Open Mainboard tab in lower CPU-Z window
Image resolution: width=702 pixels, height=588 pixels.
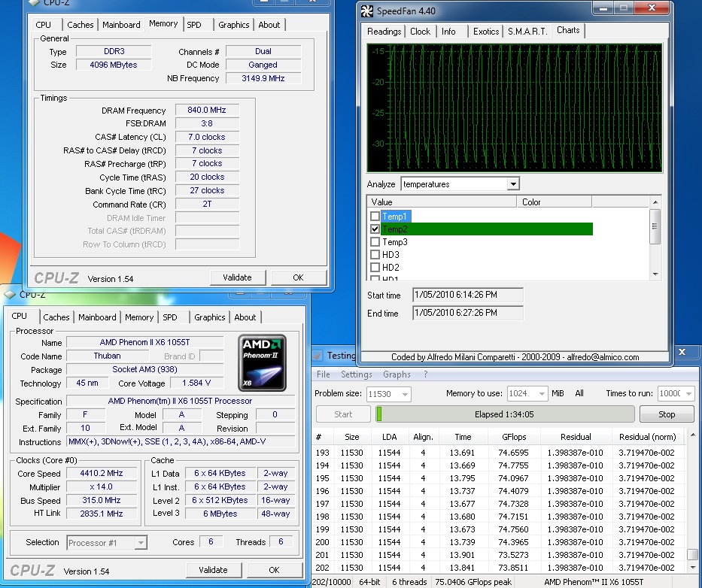(97, 317)
